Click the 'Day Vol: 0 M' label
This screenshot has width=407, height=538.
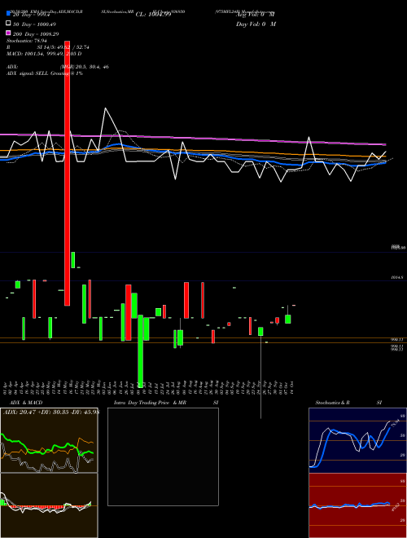click(x=256, y=24)
